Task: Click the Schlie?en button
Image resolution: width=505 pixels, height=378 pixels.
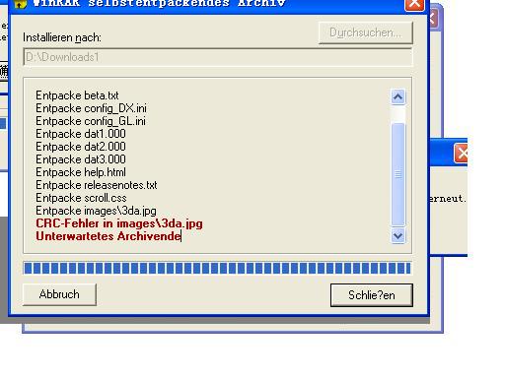Action: click(372, 295)
